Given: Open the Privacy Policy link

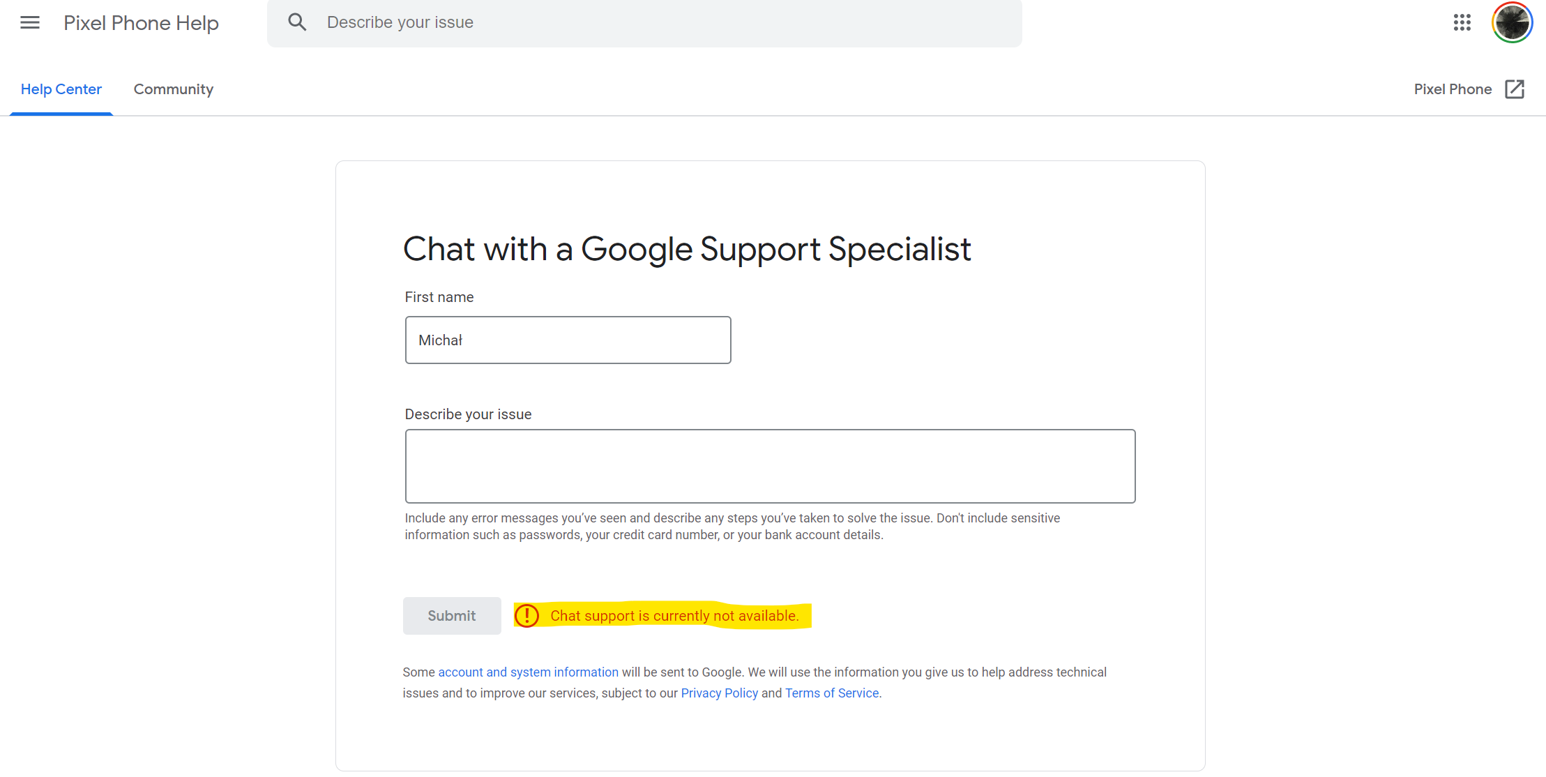Looking at the screenshot, I should tap(719, 693).
